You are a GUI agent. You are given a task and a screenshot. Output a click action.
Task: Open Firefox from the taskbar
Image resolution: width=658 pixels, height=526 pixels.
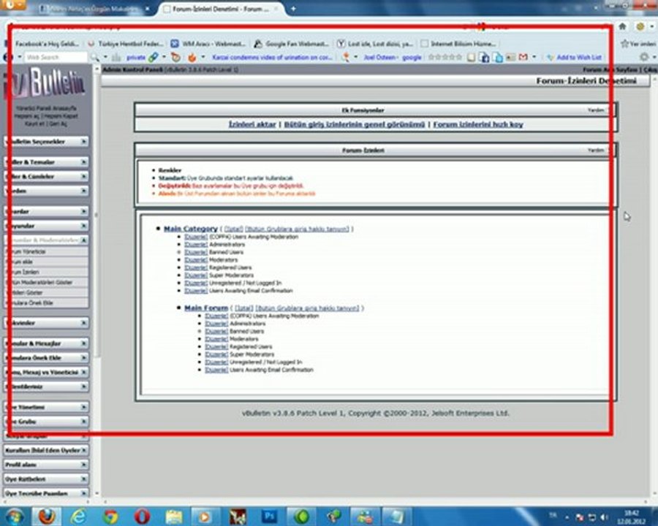[x=47, y=516]
